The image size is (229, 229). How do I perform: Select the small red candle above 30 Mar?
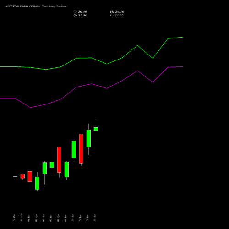coord(22,176)
